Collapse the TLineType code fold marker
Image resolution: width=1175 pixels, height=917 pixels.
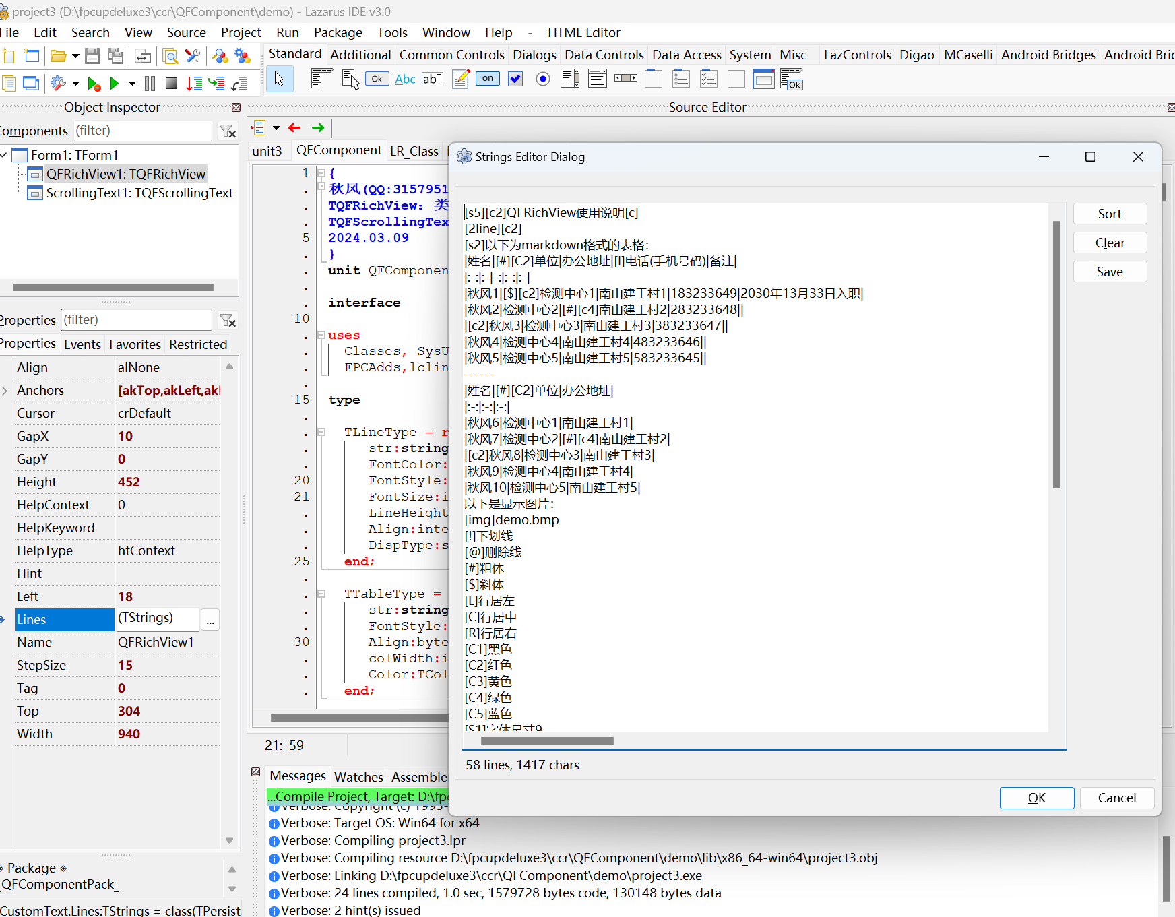(321, 432)
